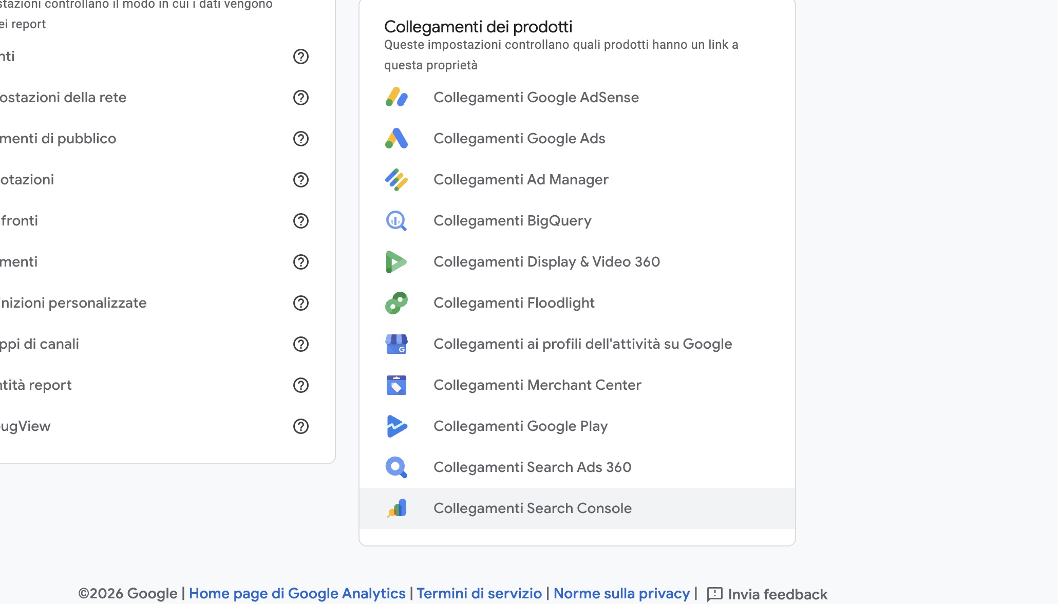Open Home page di Google Analytics link

[x=297, y=594]
